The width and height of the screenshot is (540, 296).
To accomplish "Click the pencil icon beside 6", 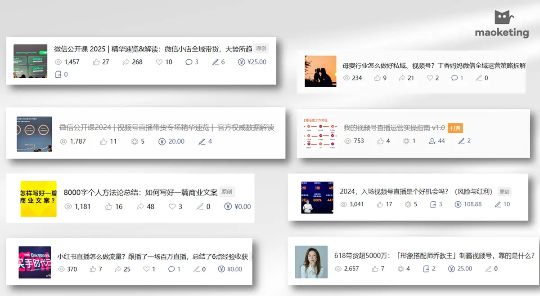I will [215, 62].
